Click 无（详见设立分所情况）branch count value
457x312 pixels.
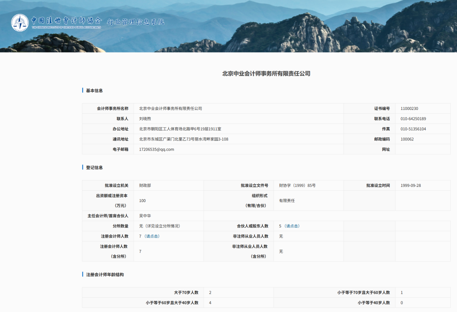(x=160, y=226)
